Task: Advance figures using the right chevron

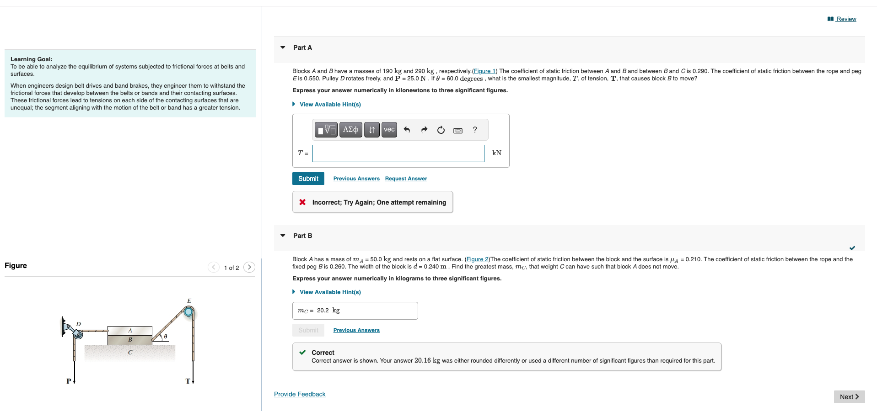Action: coord(249,267)
